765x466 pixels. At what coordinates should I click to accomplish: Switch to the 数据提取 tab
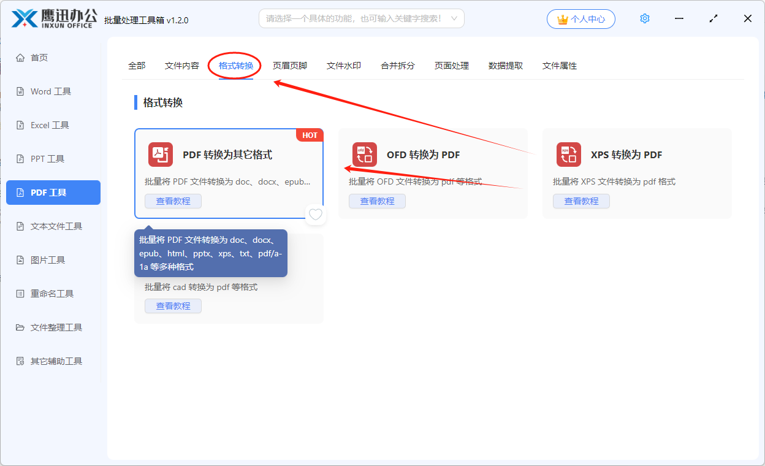(x=506, y=66)
